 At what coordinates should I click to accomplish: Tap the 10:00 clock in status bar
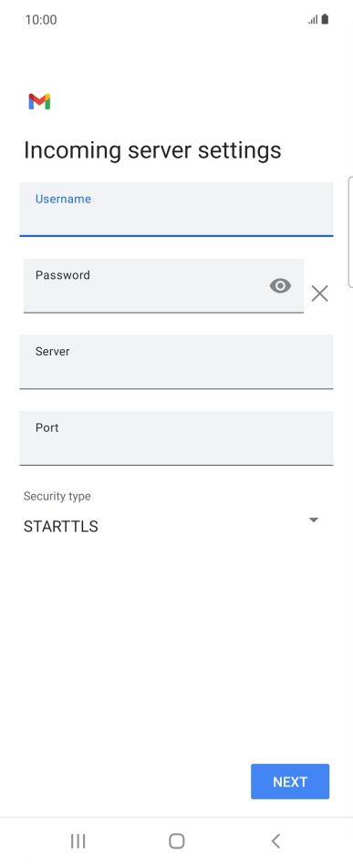pyautogui.click(x=41, y=20)
